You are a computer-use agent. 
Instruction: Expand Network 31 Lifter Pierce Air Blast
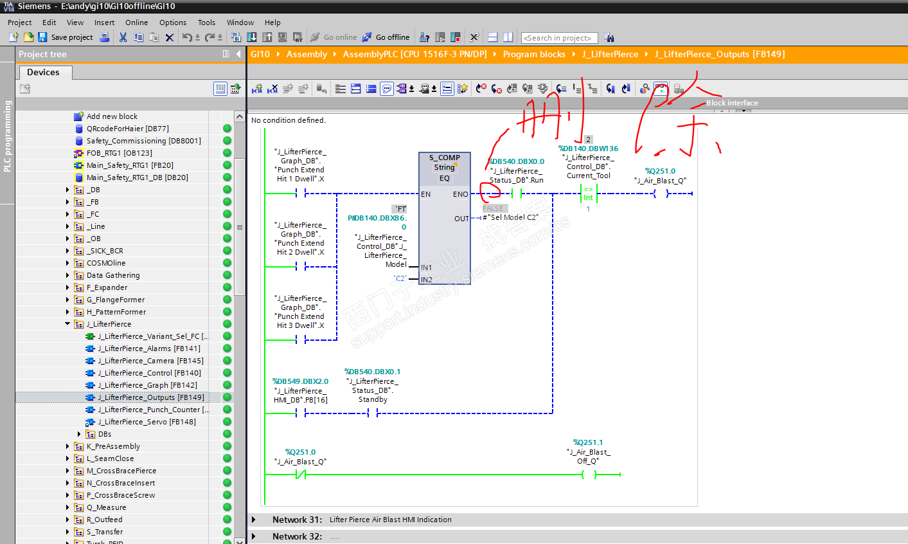tap(254, 520)
